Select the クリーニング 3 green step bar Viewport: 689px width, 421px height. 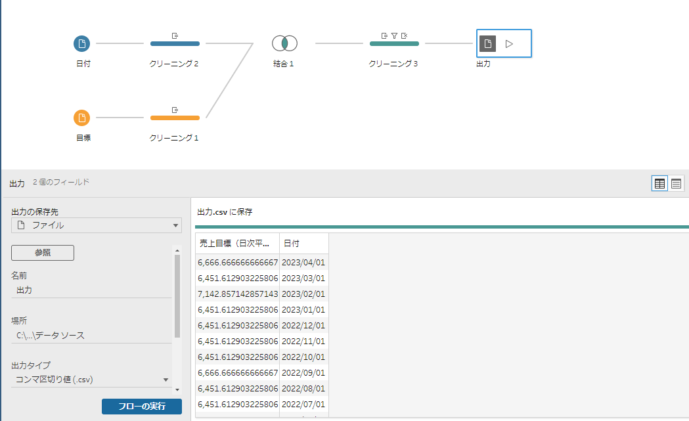tap(394, 44)
